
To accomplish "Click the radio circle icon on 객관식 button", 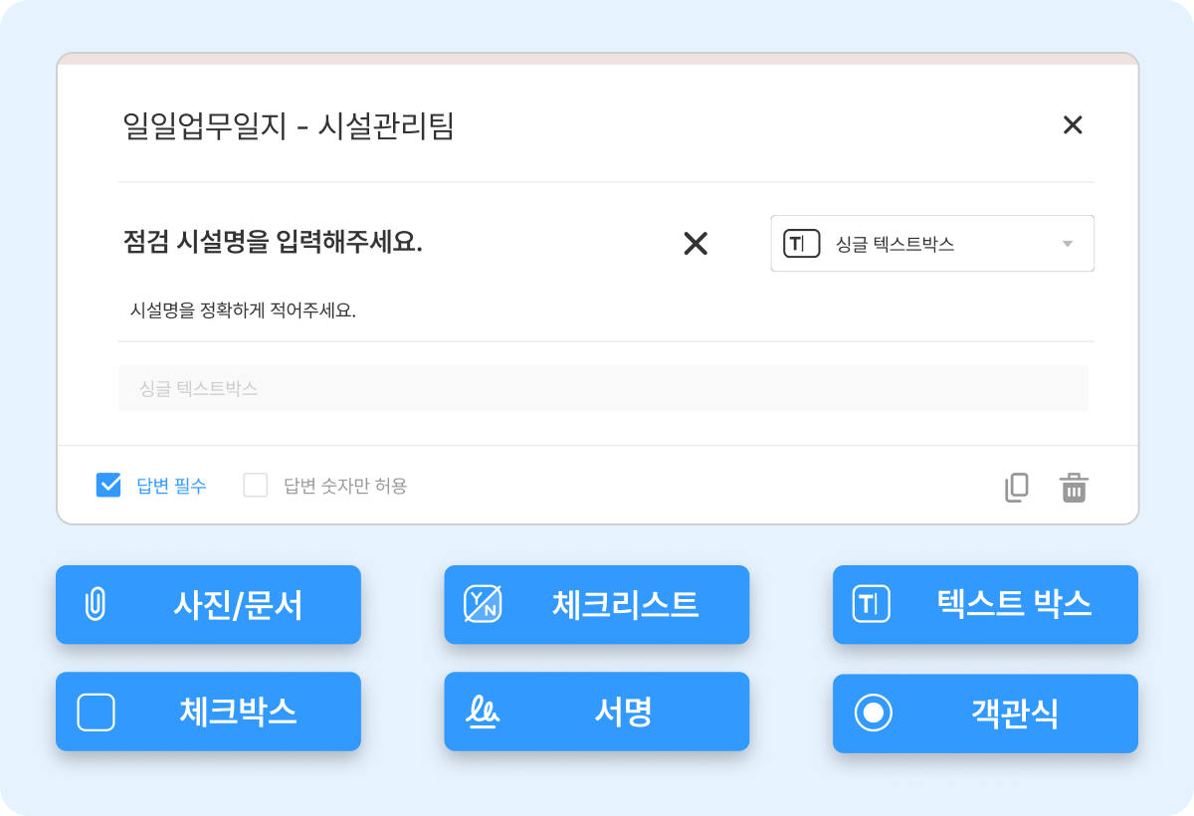I will point(872,712).
